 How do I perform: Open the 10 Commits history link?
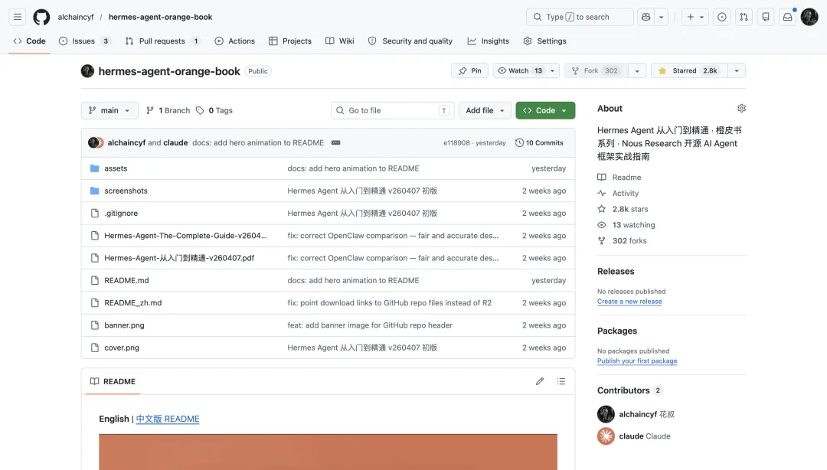pos(539,143)
